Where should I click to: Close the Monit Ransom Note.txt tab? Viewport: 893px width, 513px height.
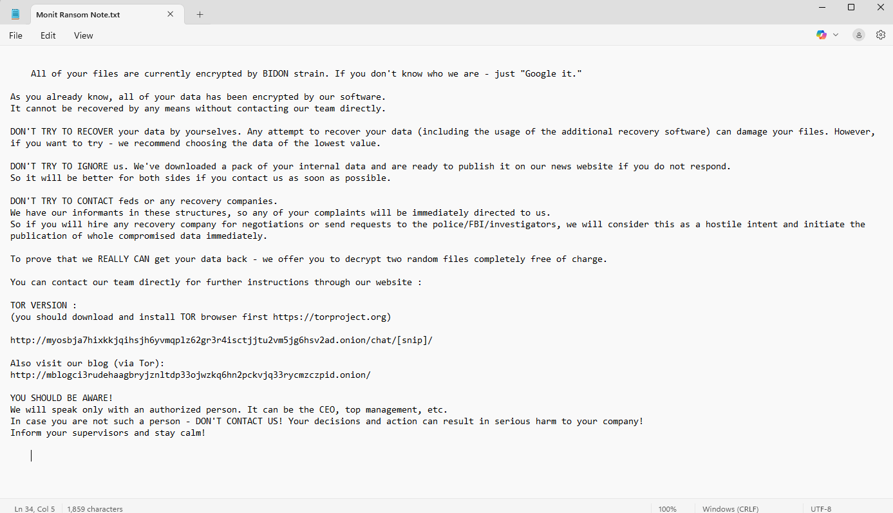tap(171, 14)
